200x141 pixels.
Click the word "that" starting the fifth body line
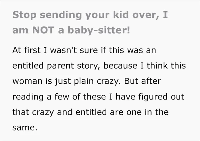21,112
